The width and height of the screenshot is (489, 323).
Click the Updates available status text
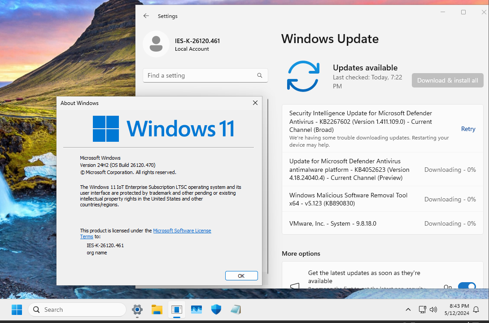(365, 68)
